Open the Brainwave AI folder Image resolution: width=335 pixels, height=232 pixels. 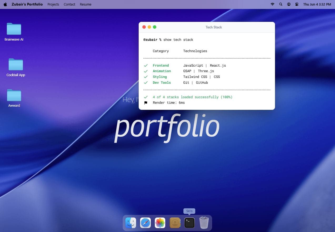[14, 32]
